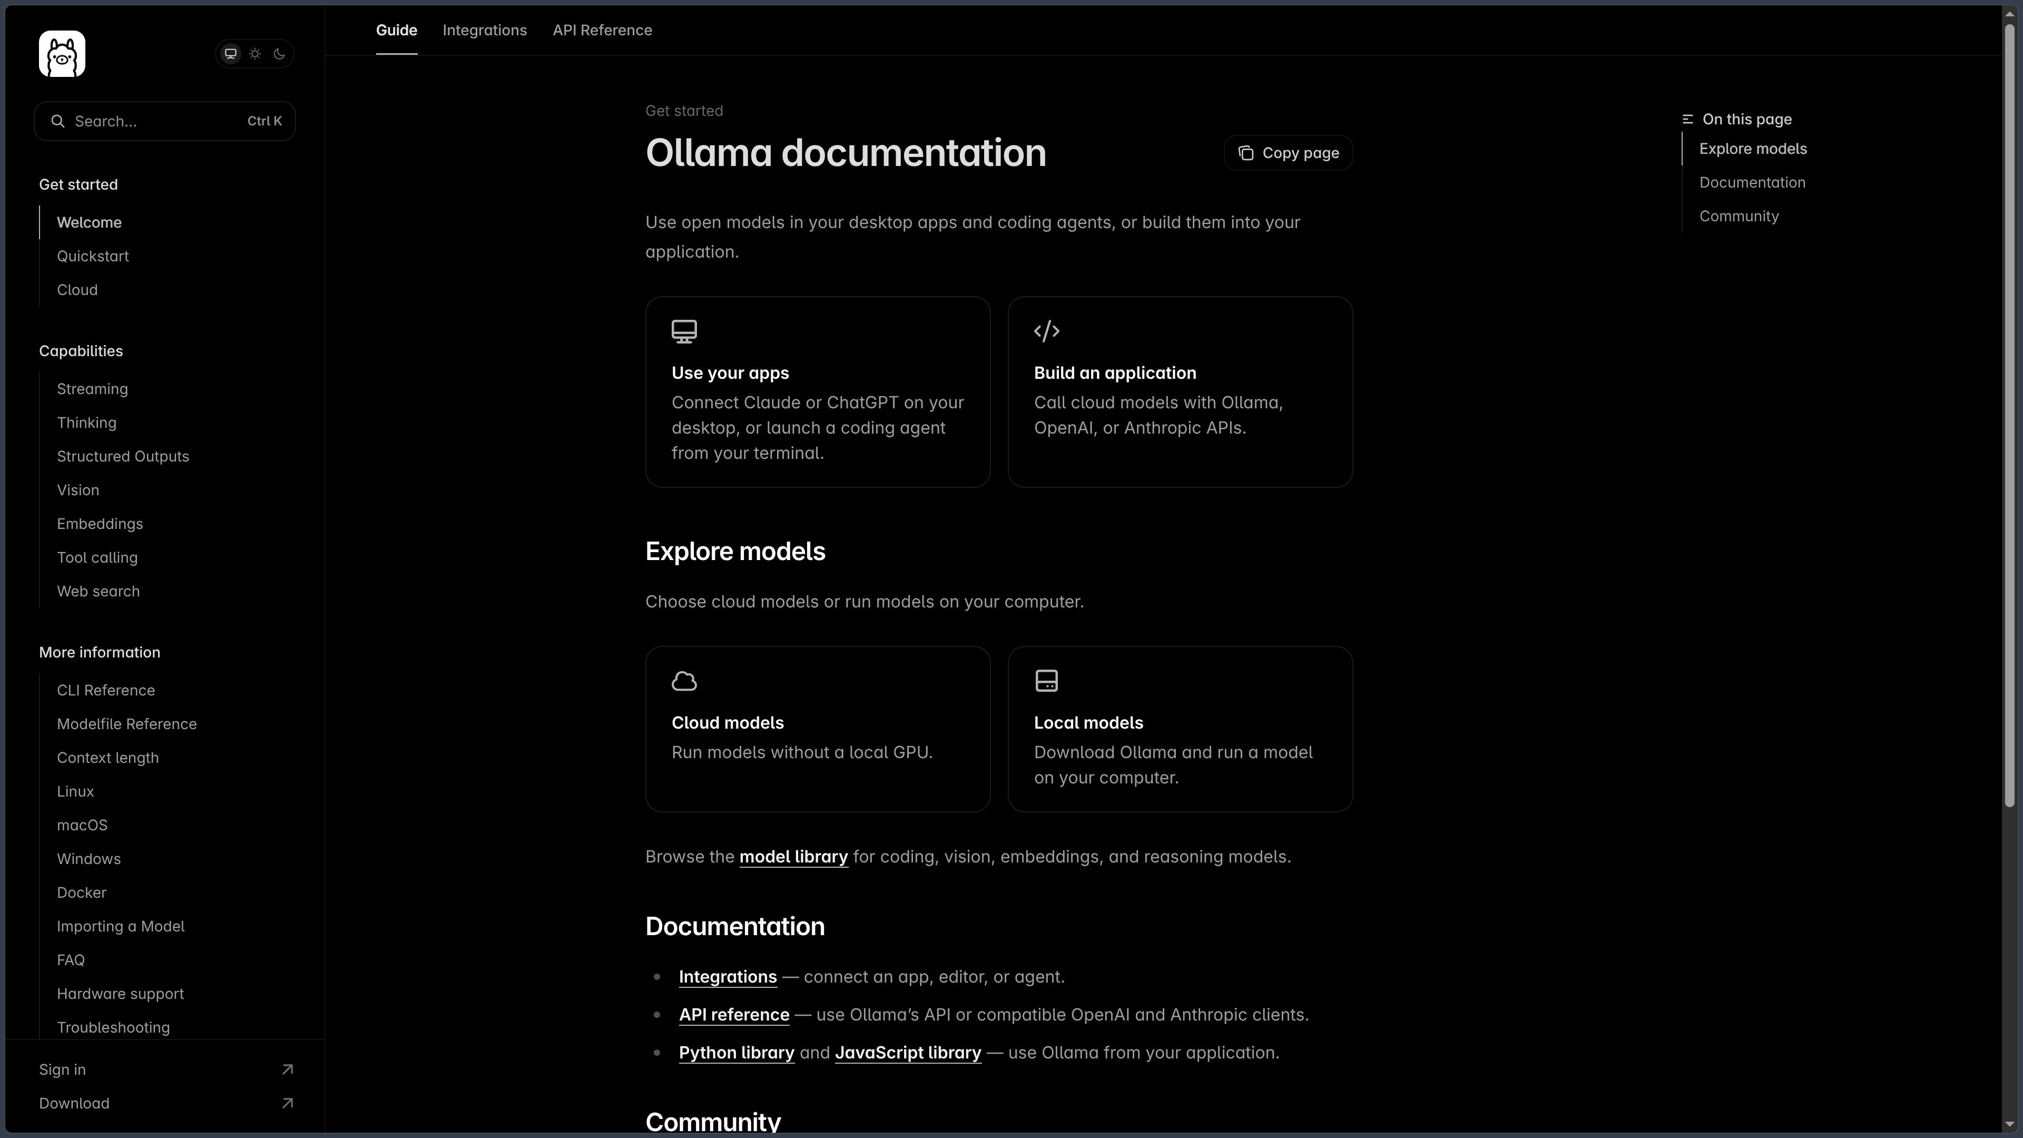Jump to Community in On this page
The height and width of the screenshot is (1138, 2023).
(x=1739, y=217)
